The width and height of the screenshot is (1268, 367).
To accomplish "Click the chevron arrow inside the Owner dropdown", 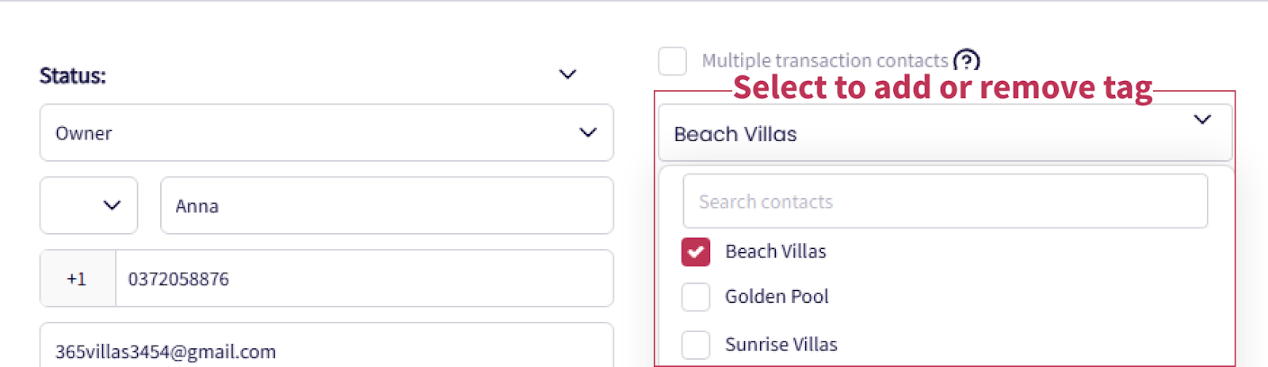I will 587,132.
